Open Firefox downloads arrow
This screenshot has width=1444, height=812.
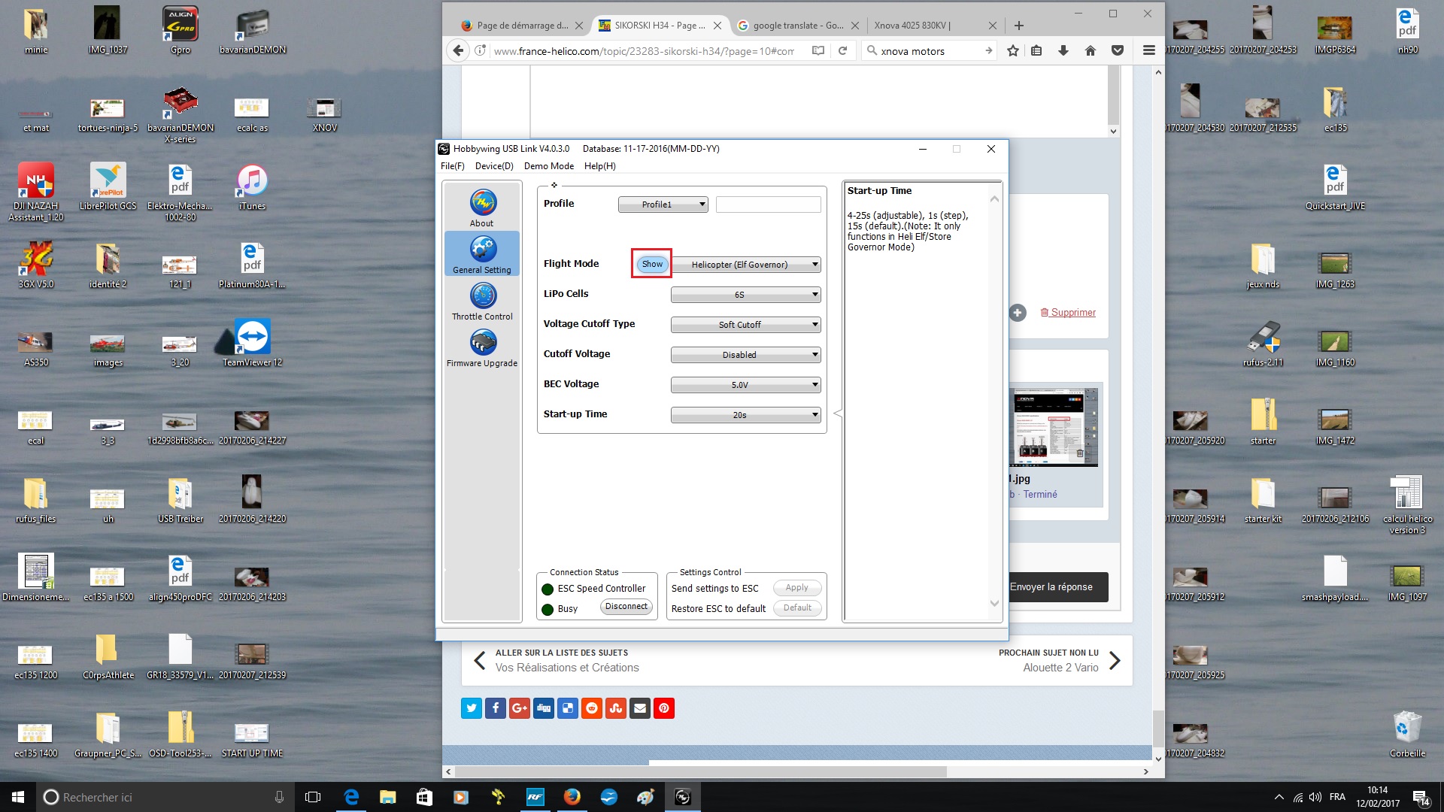1063,51
